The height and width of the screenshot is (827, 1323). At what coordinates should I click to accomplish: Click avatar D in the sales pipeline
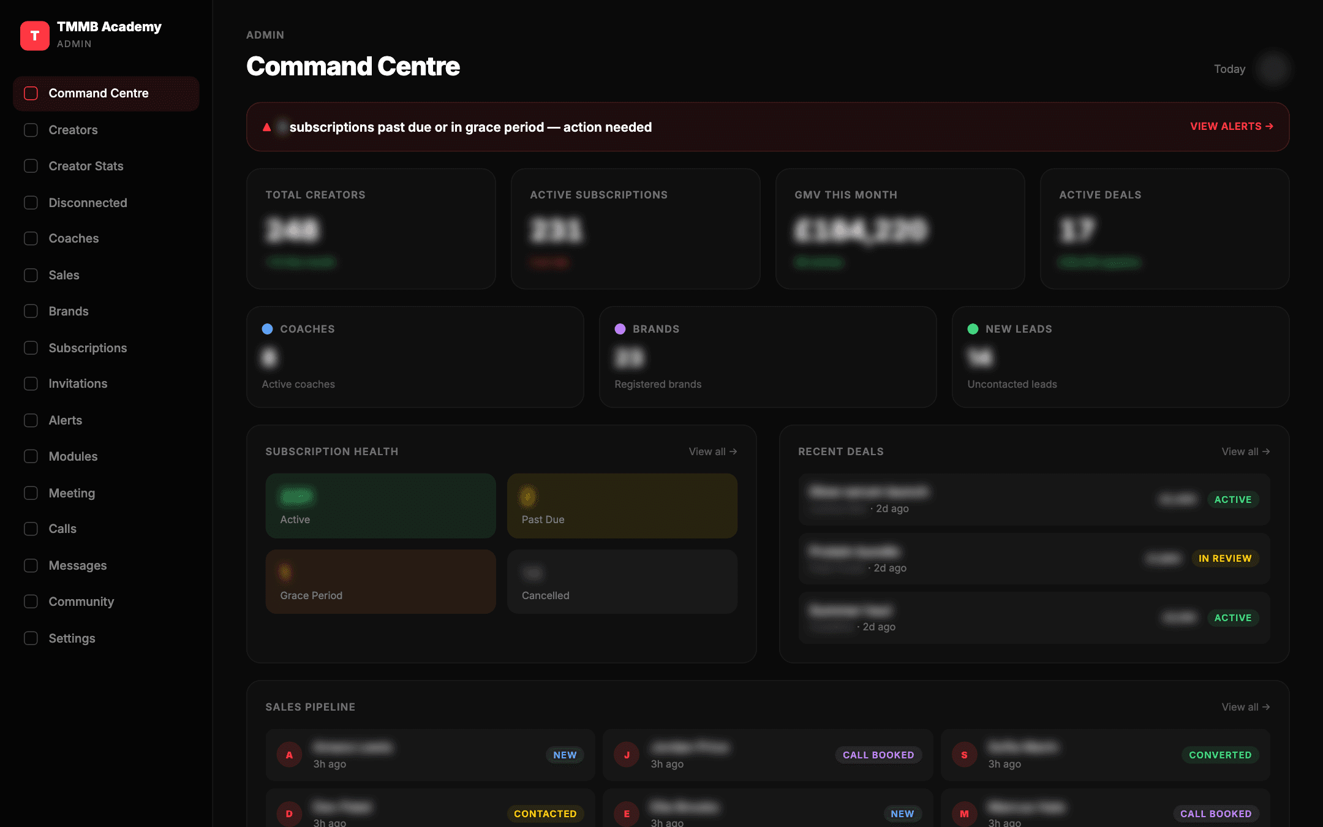coord(289,814)
